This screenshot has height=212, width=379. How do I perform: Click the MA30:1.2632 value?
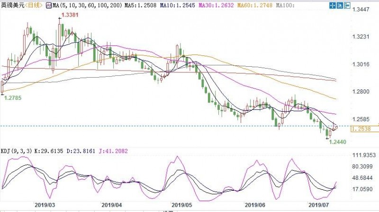tap(216, 5)
